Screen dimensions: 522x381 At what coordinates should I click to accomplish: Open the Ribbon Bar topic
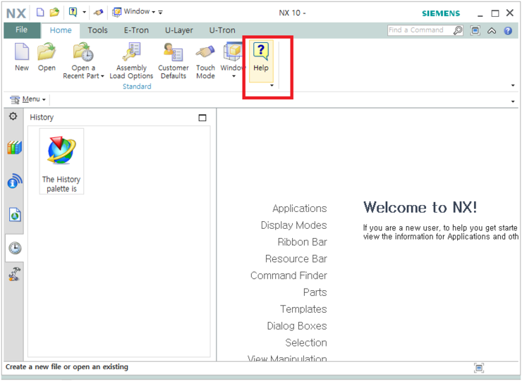[x=303, y=242]
